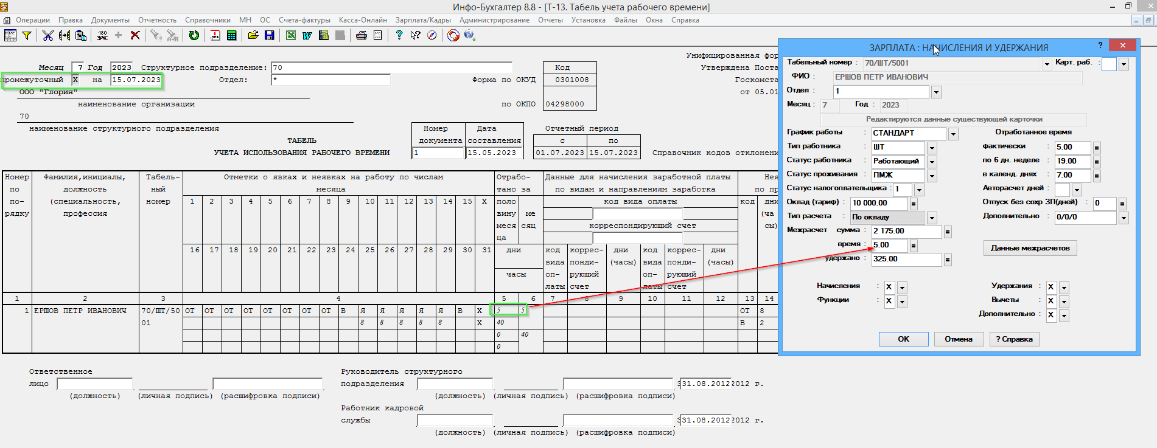Click the Структурное подразделение field

(x=391, y=67)
